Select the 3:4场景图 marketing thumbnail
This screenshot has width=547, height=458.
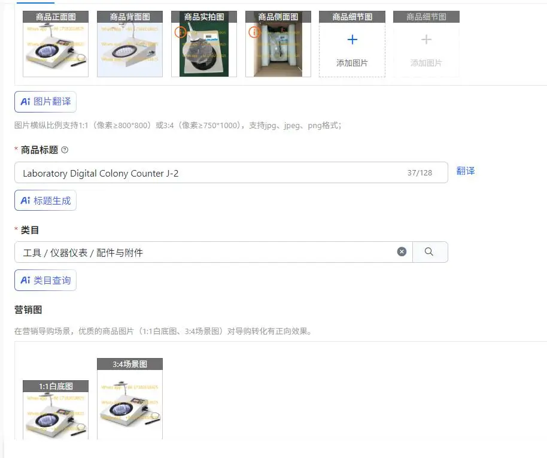click(x=130, y=399)
